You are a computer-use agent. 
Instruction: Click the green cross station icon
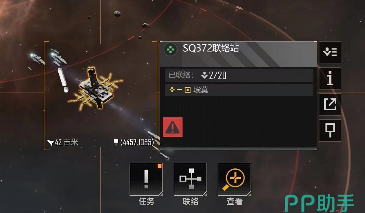171,49
